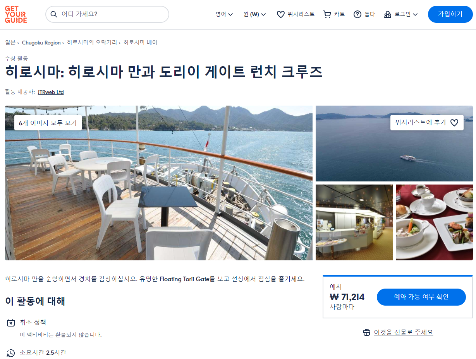Click the GetYourGuide logo
Screen dimensions: 476x359
click(x=16, y=14)
